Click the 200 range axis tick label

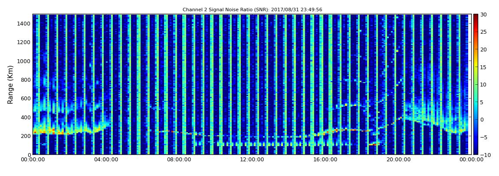pyautogui.click(x=26, y=136)
